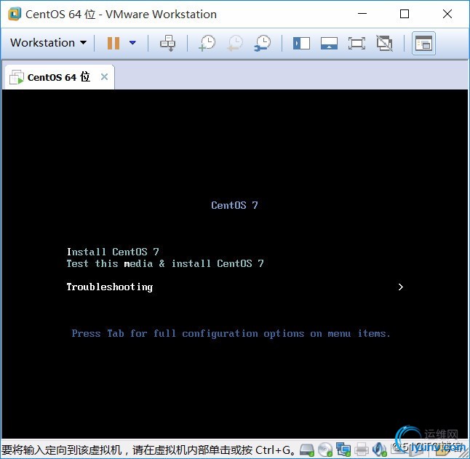Screen dimensions: 470x459
Task: Select Install CentOS 7 boot entry
Action: tap(113, 252)
